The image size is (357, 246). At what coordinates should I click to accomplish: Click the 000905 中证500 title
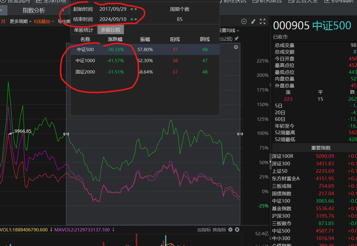click(x=312, y=25)
